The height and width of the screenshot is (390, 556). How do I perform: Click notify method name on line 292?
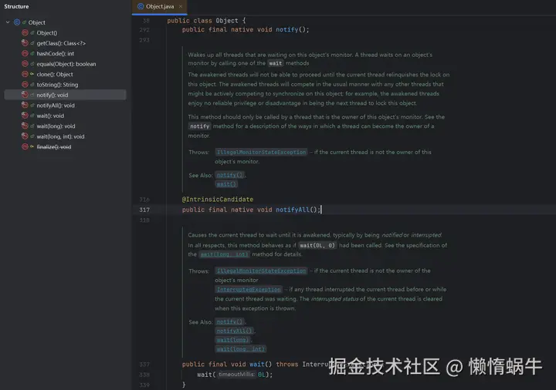[286, 30]
